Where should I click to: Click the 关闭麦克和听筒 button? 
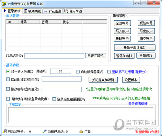tap(103, 80)
